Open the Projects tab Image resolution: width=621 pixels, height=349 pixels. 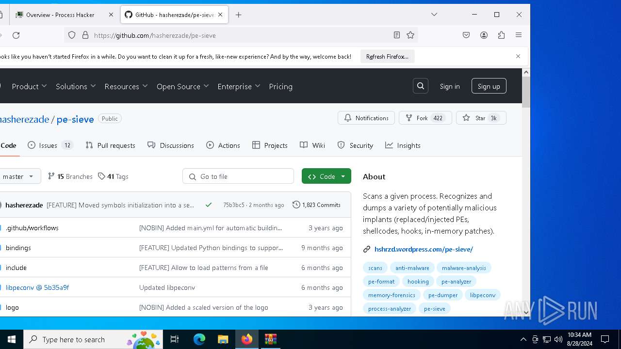(x=270, y=145)
